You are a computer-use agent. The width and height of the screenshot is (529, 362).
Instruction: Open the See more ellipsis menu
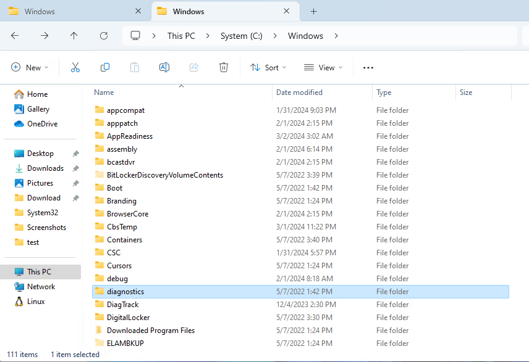click(368, 68)
